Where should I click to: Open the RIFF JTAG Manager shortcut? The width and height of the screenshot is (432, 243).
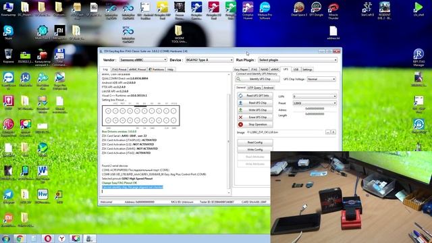click(418, 57)
